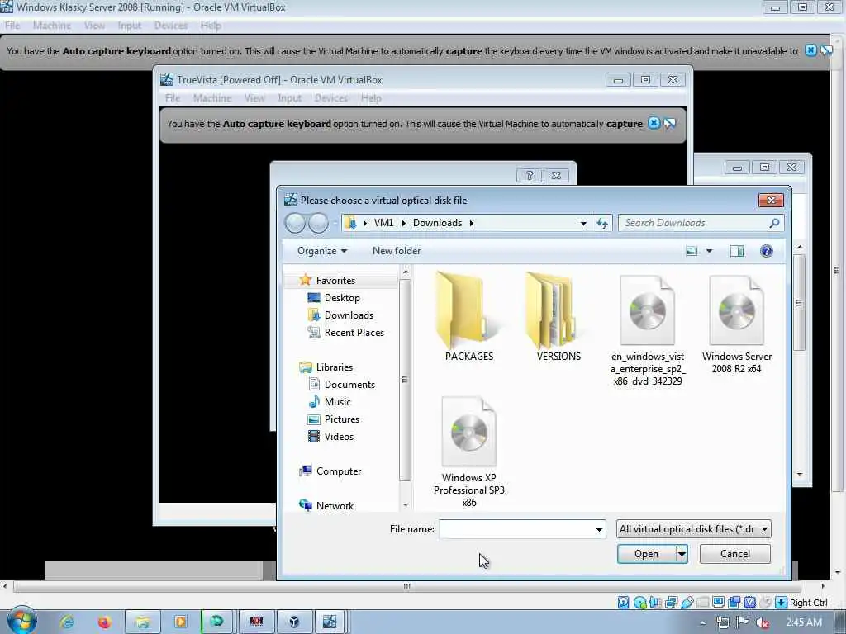Click the refresh button next to the address bar
This screenshot has height=634, width=846.
tap(602, 223)
